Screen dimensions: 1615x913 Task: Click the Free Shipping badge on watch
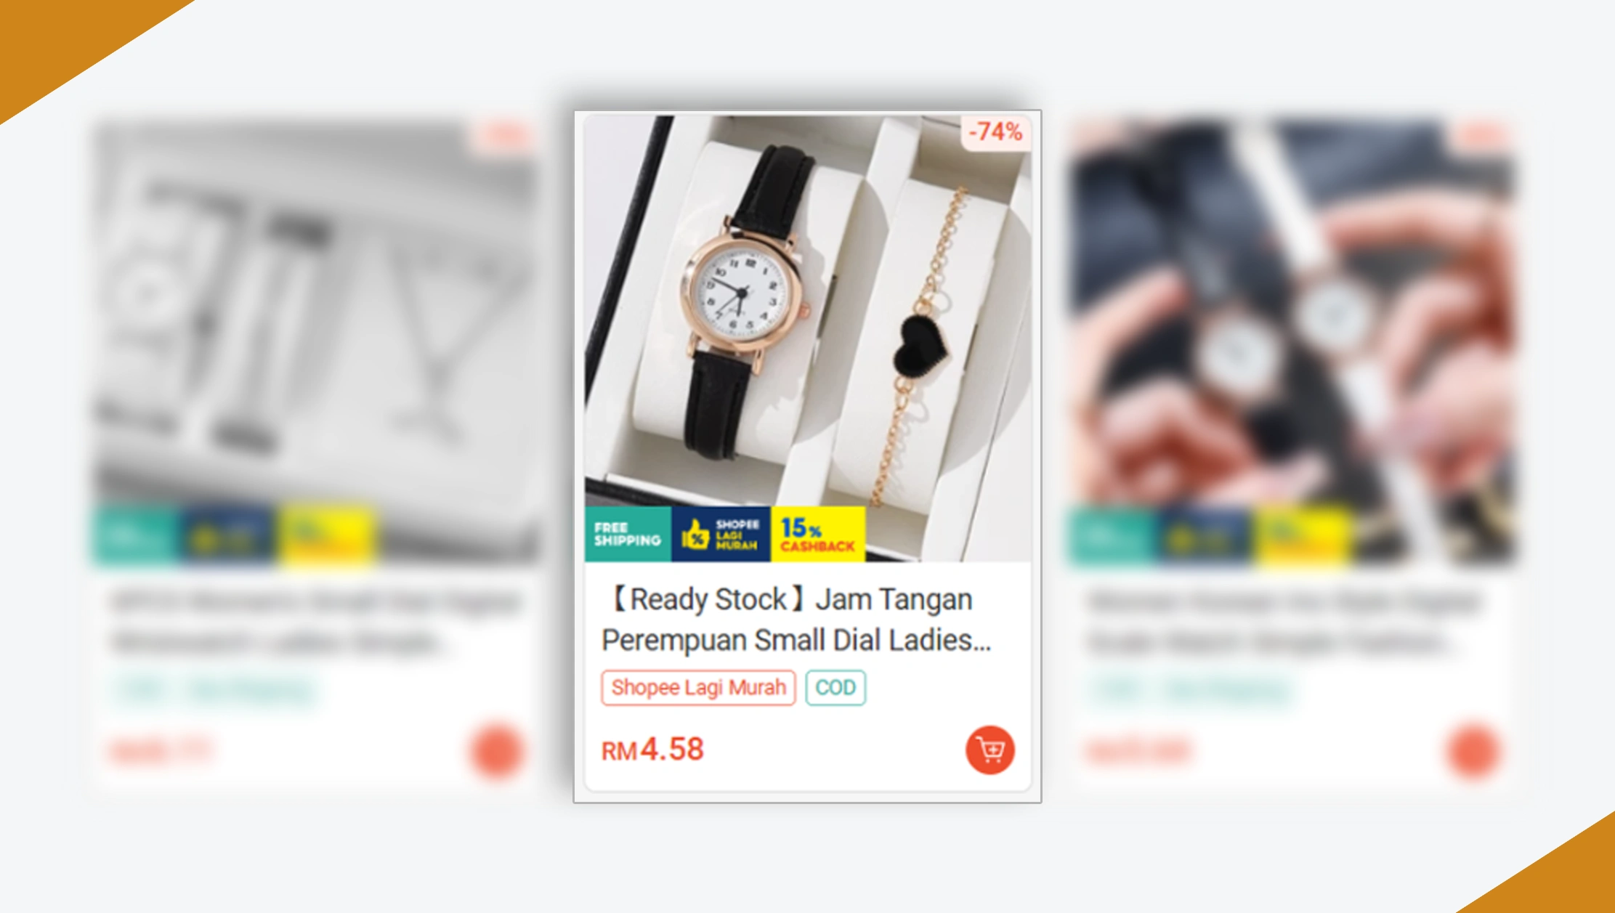pos(628,535)
